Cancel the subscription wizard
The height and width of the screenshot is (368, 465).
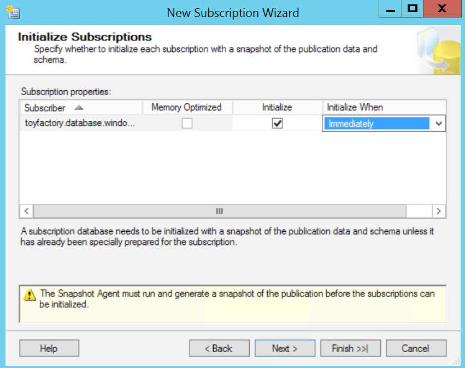[x=416, y=348]
